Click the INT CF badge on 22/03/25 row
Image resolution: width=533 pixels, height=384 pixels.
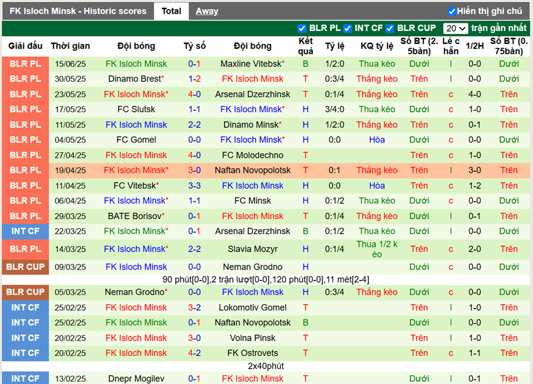25,231
